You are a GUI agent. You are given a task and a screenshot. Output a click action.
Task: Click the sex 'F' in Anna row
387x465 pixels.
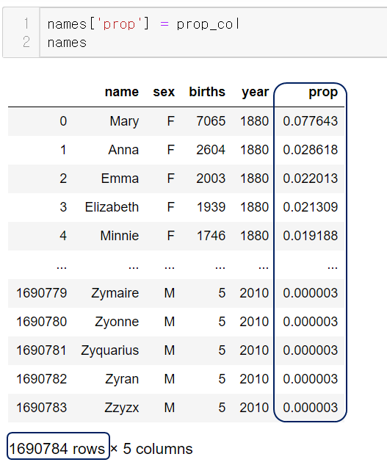click(171, 150)
